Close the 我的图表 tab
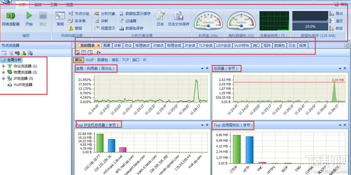351x175 pixels. 98,45
